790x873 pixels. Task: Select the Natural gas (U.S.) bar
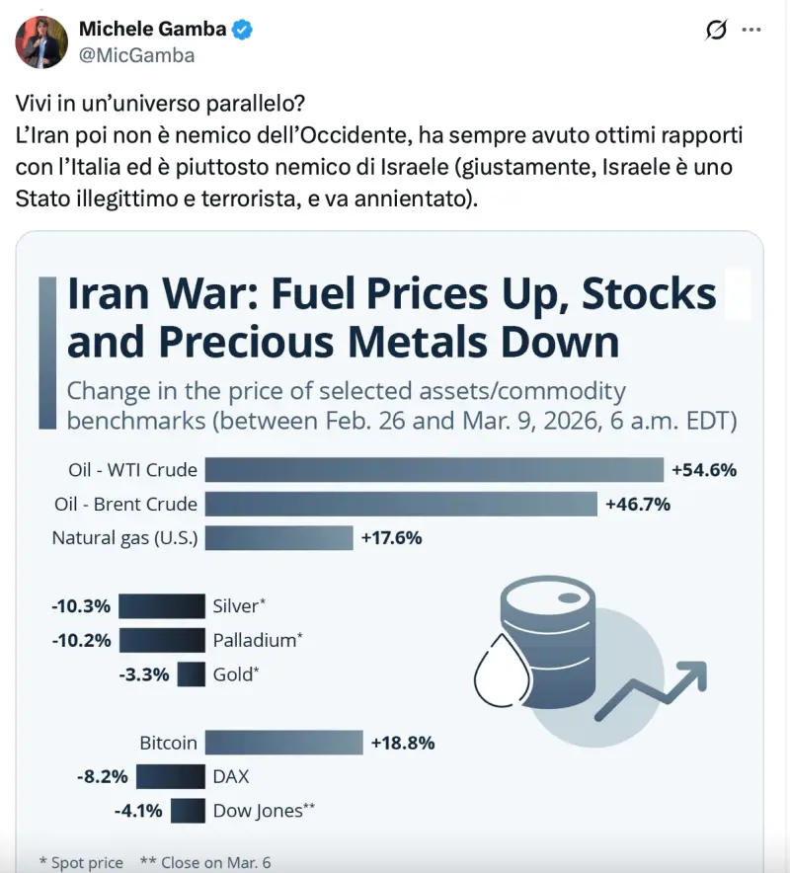coord(278,538)
